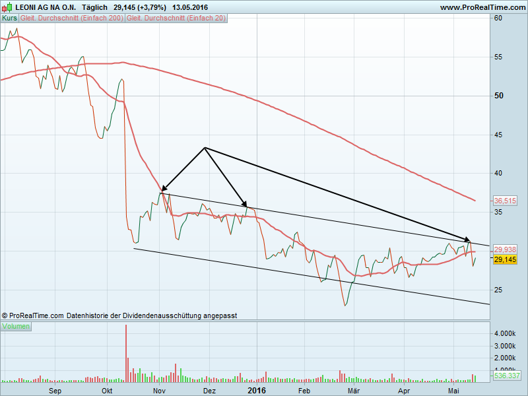
Task: Click the bold 50 price axis label
Action: point(499,96)
